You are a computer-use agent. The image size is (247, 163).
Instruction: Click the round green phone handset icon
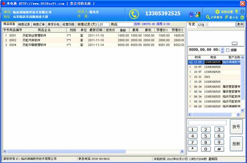pyautogui.click(x=134, y=14)
